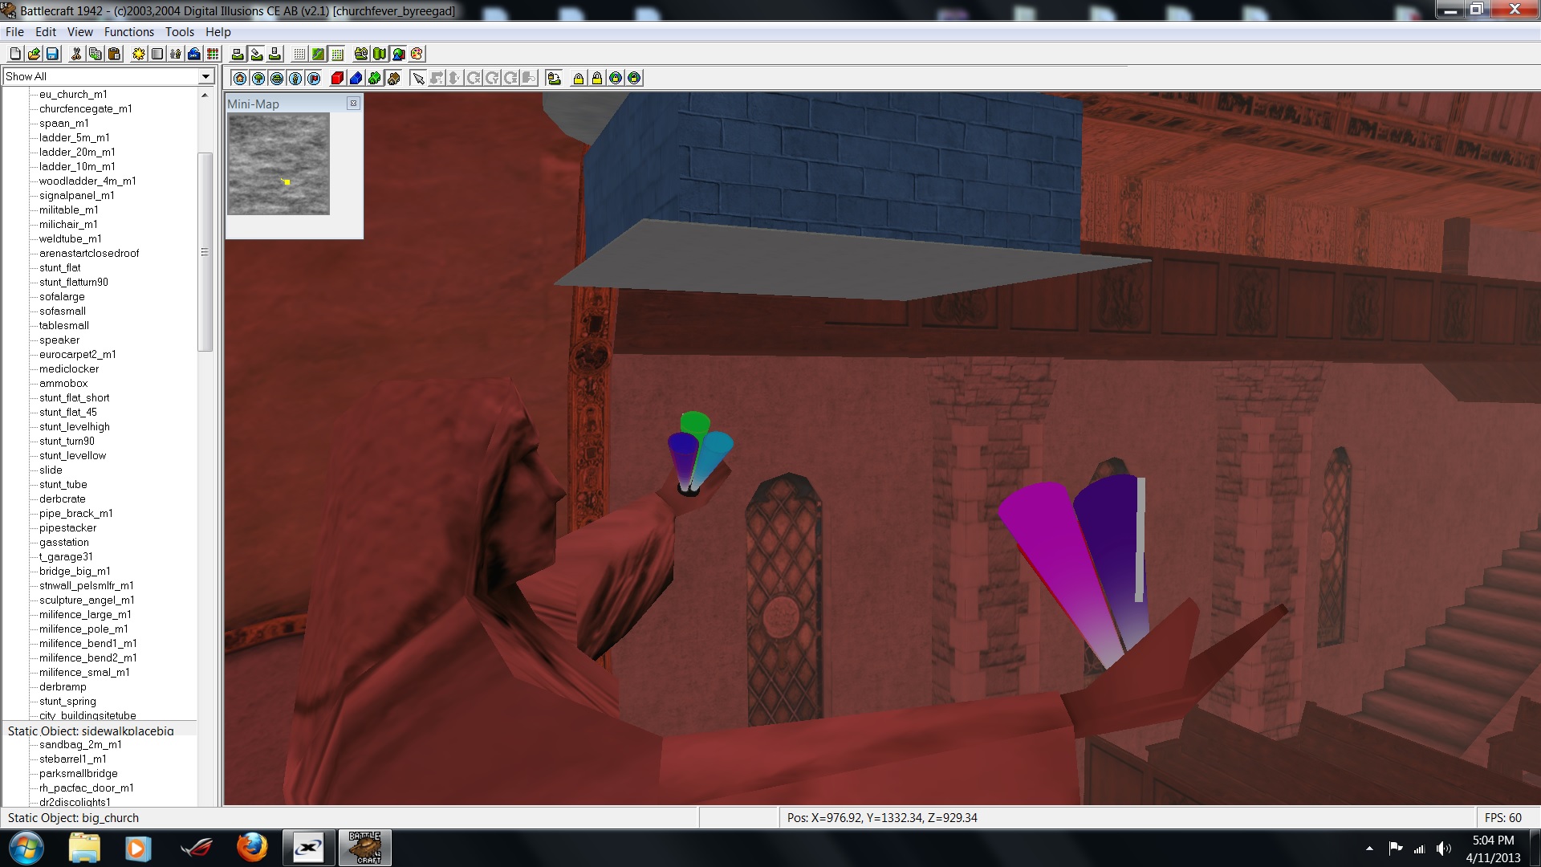This screenshot has height=867, width=1541.
Task: Select eu_church_m1 in the object list
Action: tap(73, 94)
